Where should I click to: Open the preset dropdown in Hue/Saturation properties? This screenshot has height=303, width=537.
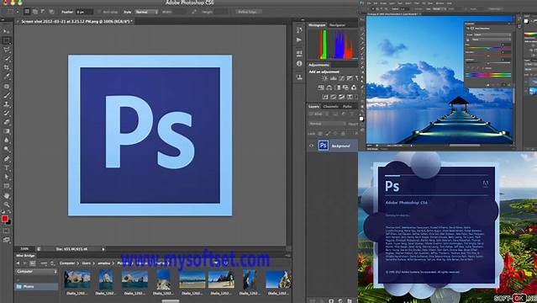click(x=492, y=35)
